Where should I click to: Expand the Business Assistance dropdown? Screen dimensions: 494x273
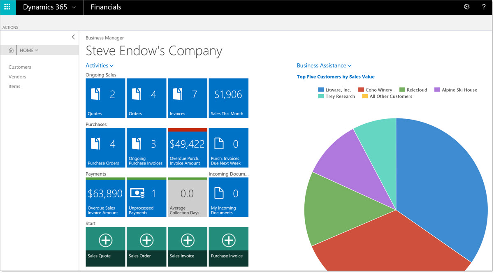click(324, 65)
